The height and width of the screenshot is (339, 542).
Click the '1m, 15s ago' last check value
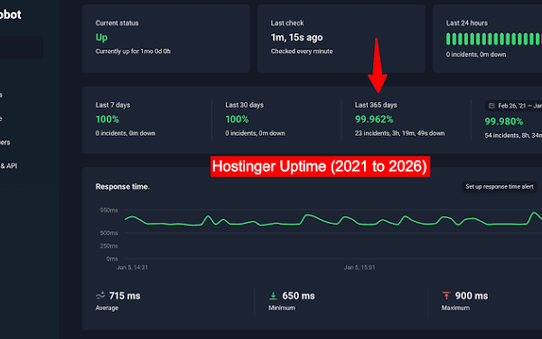click(296, 37)
